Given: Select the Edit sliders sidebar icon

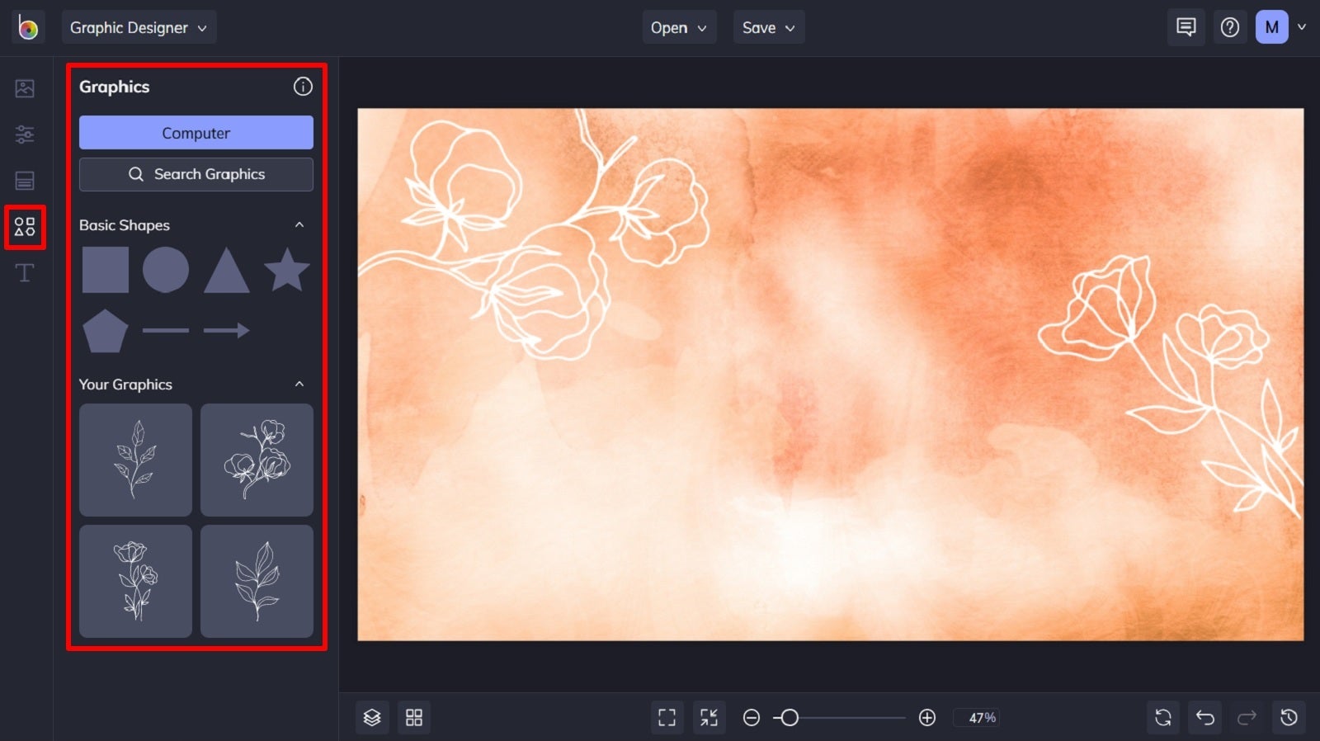Looking at the screenshot, I should tap(25, 134).
